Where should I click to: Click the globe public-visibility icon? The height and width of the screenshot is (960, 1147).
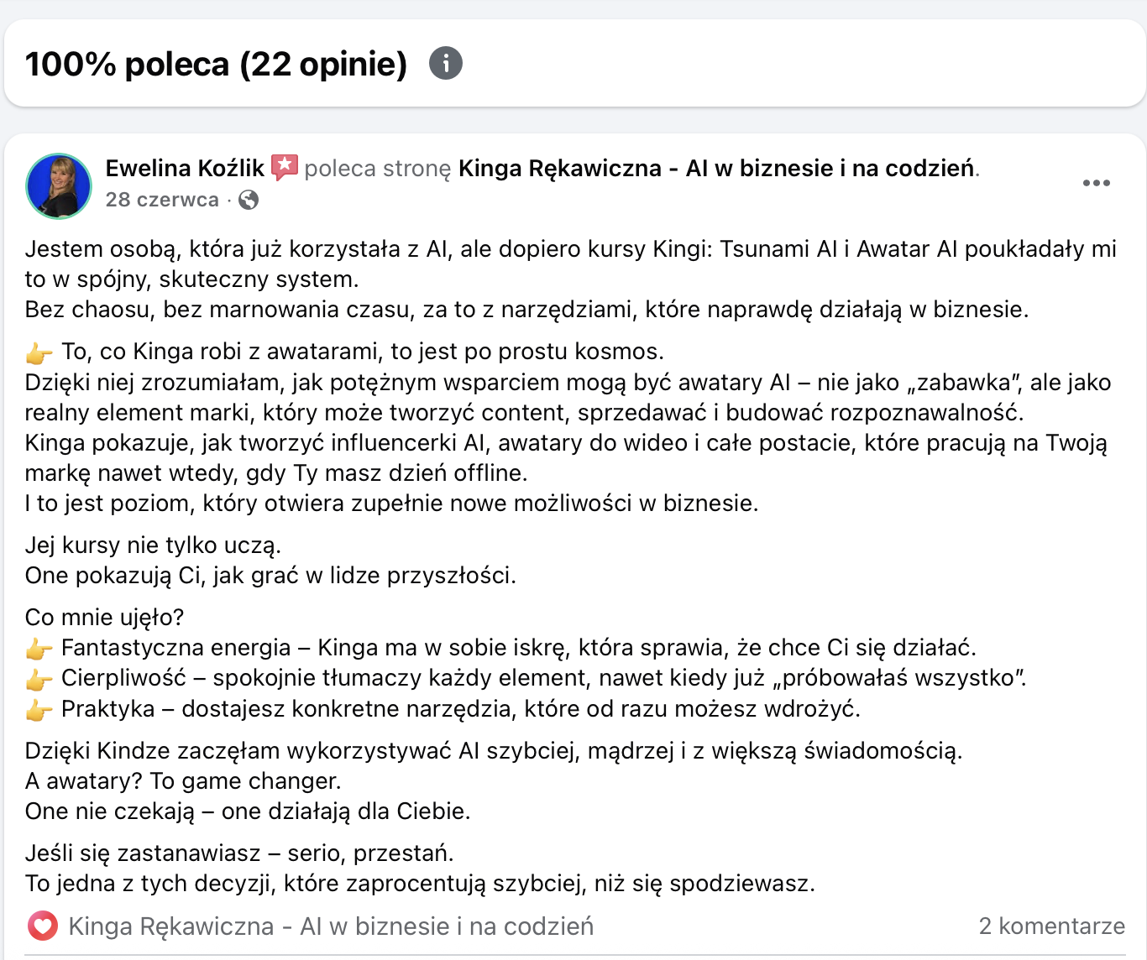tap(249, 200)
